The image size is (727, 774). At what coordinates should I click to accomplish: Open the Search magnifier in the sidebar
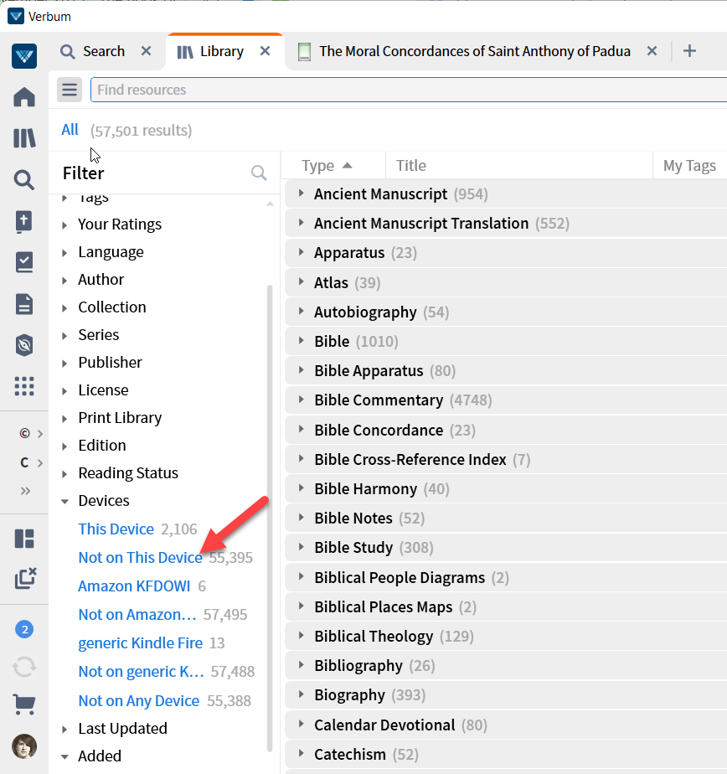pos(24,179)
